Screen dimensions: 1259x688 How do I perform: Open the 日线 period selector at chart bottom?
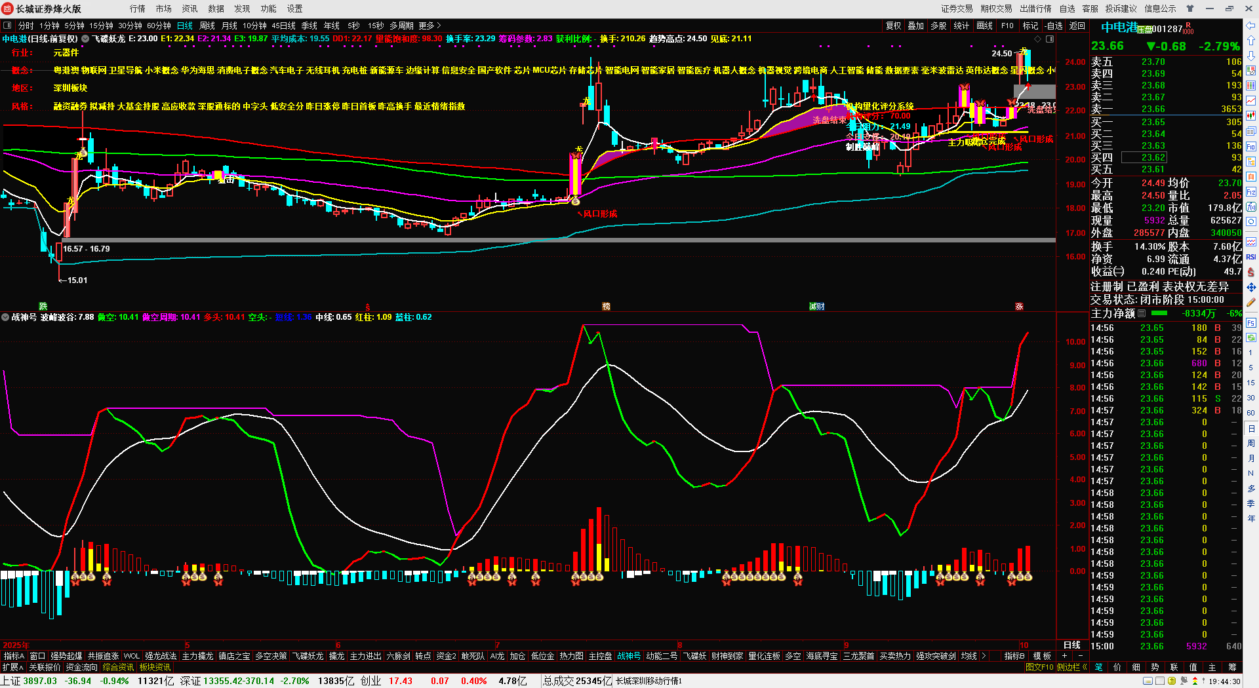1071,645
